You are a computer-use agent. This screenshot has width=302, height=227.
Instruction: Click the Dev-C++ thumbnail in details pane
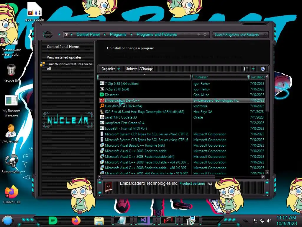(x=109, y=187)
